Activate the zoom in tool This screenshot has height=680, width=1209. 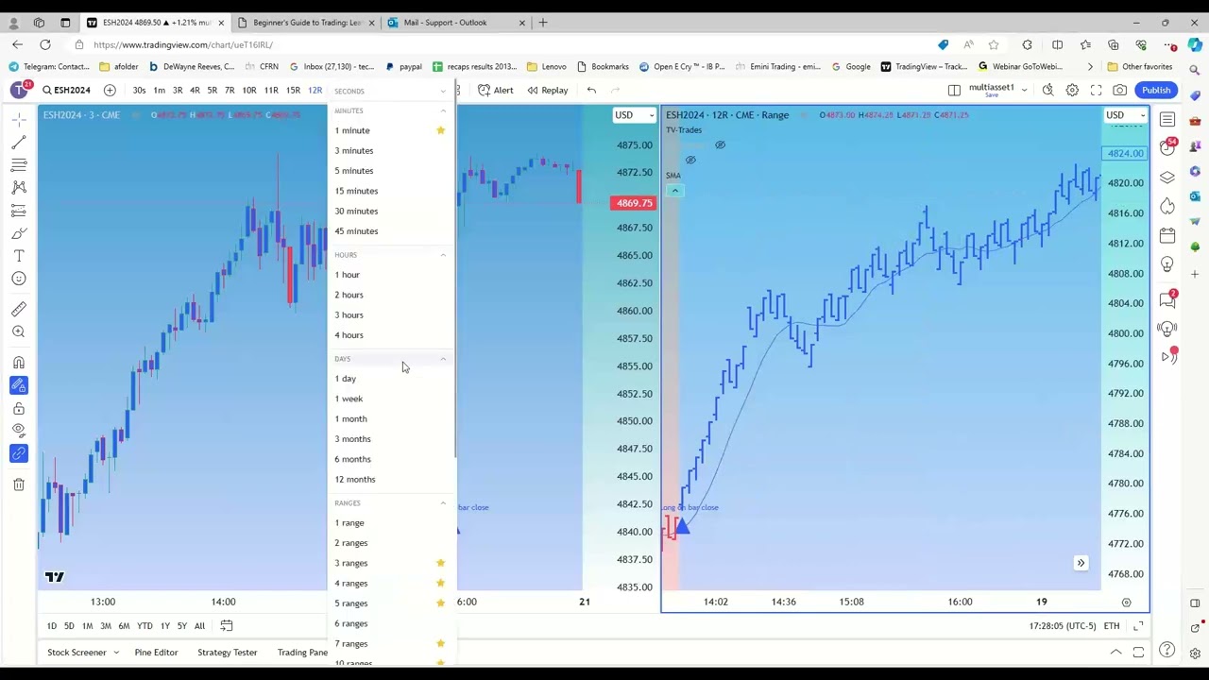19,331
